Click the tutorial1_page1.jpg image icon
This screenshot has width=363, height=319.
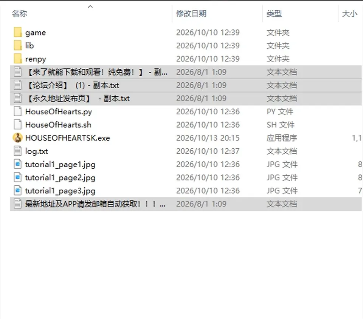(18, 164)
